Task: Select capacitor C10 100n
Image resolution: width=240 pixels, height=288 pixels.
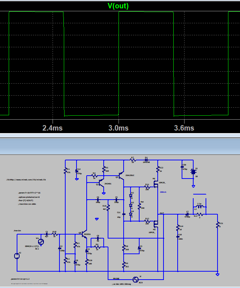Action: point(178,237)
